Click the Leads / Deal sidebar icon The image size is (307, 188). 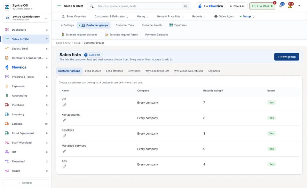[7, 48]
